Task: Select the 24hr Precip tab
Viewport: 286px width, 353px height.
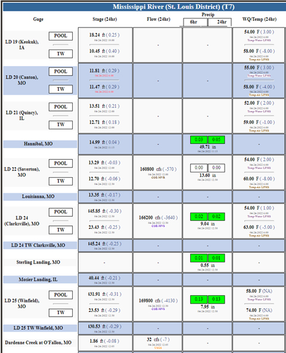Action: point(220,22)
